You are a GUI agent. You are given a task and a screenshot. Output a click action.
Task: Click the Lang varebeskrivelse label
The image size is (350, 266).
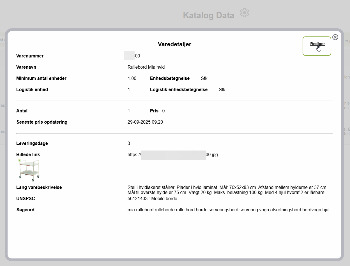pyautogui.click(x=39, y=188)
